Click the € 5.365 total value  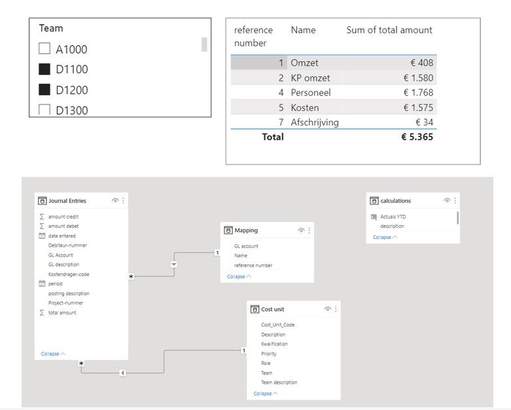(x=417, y=137)
